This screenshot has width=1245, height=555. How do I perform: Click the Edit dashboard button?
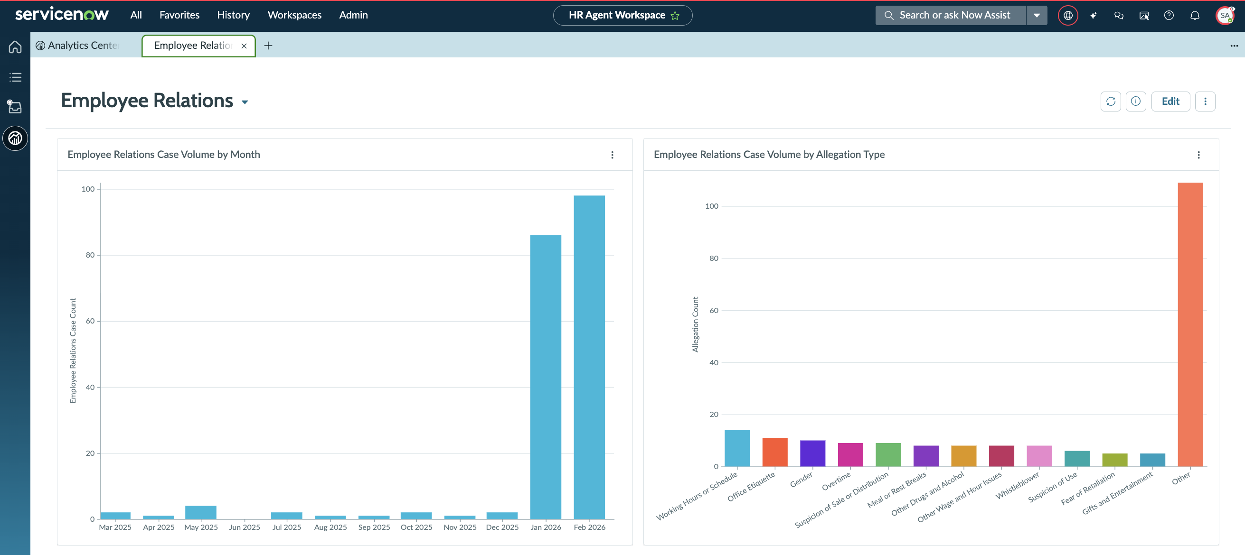[x=1170, y=102]
